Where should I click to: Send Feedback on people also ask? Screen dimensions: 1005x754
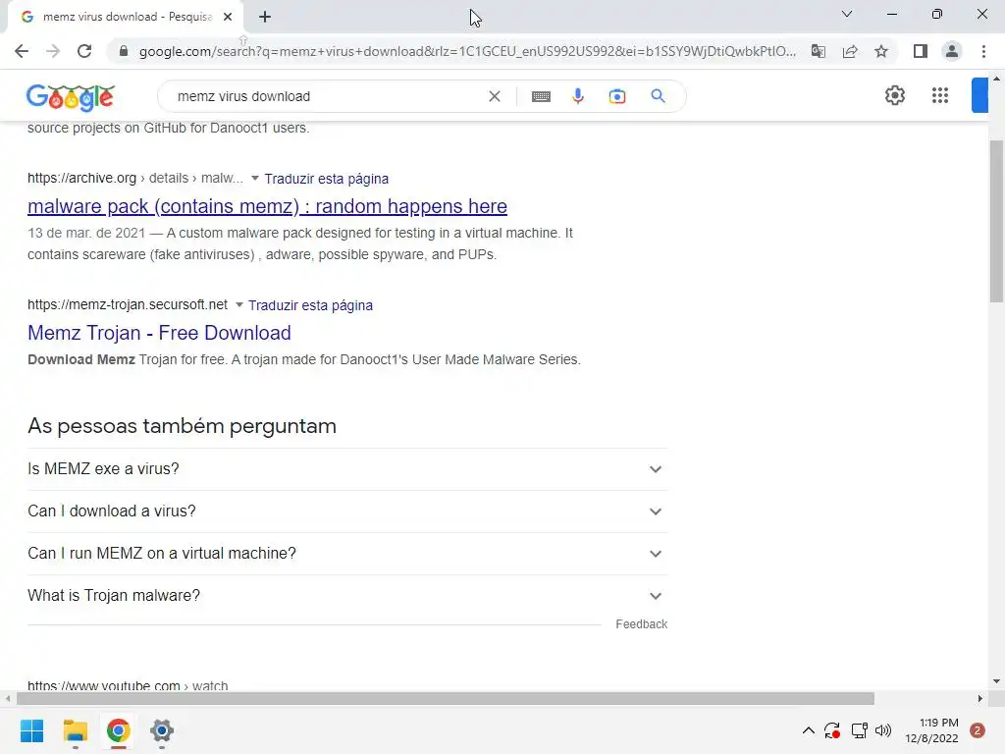coord(641,623)
